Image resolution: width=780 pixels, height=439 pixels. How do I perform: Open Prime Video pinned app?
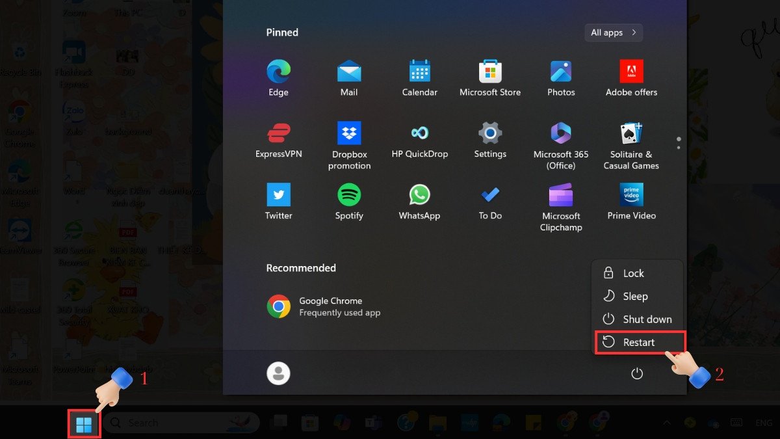click(x=631, y=195)
